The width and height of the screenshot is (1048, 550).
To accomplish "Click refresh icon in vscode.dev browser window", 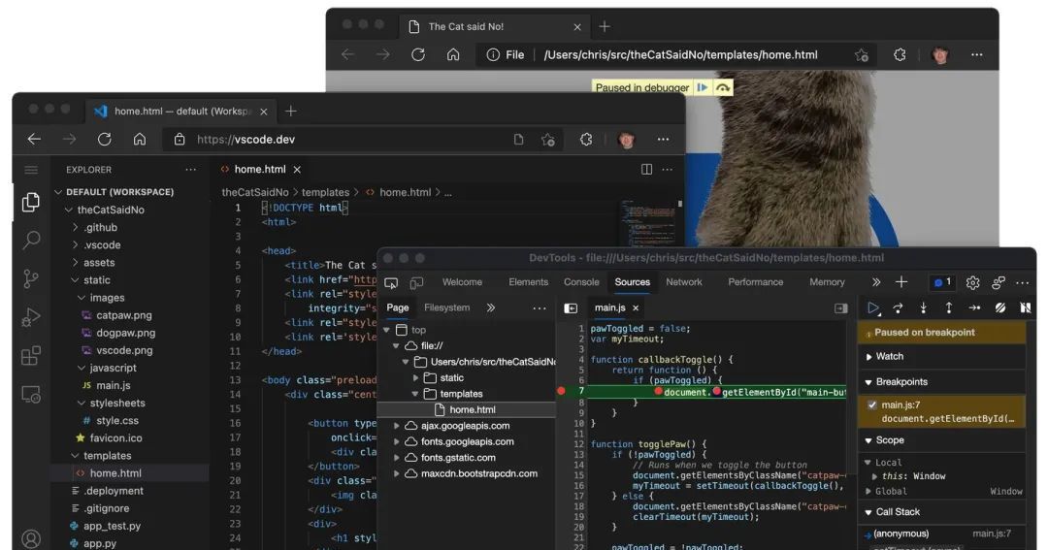I will [x=104, y=139].
